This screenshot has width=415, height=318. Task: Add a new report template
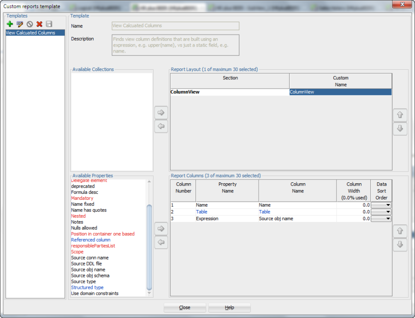pyautogui.click(x=9, y=24)
